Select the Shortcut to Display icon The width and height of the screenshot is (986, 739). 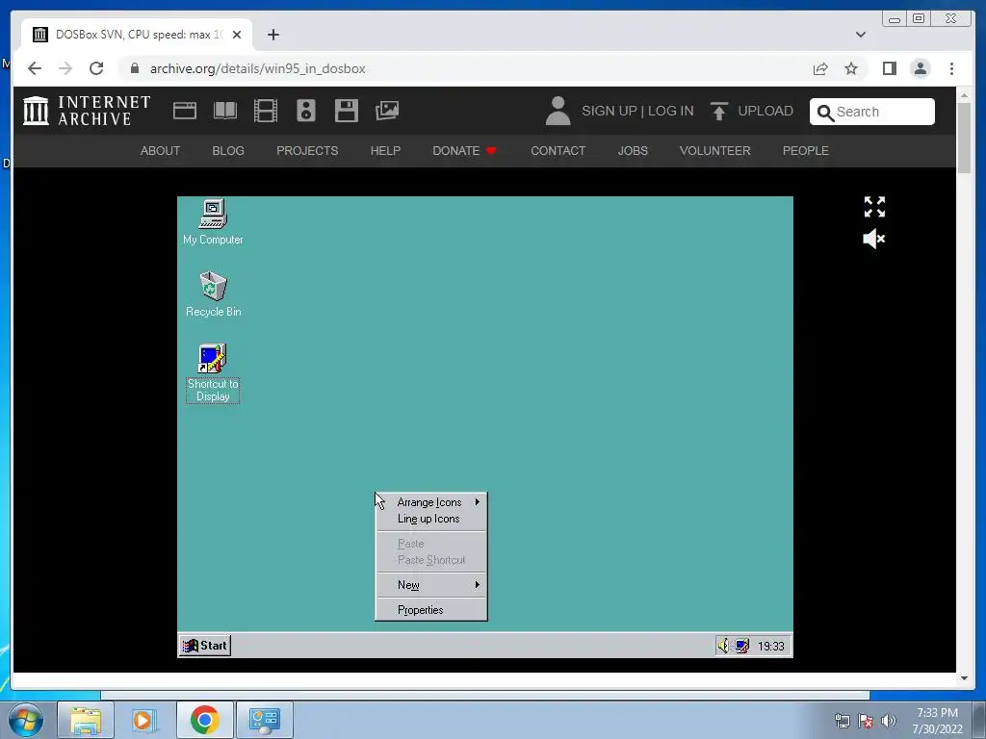(x=213, y=372)
